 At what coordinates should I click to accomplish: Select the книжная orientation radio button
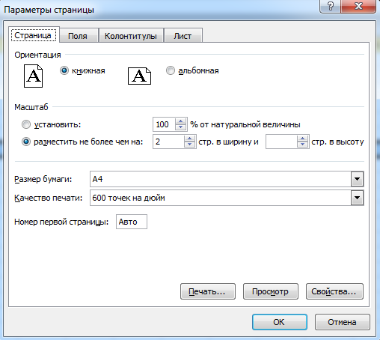coord(64,70)
